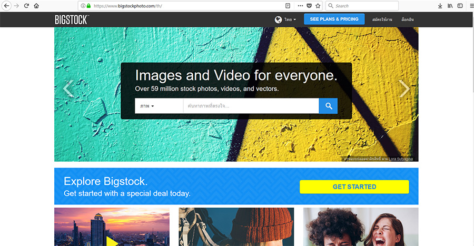Viewport: 474px width, 246px height.
Task: Click the blue magnifier search button
Action: tap(328, 106)
